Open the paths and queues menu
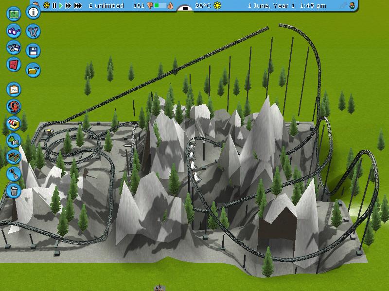The width and height of the screenshot is (389, 291). (14, 157)
